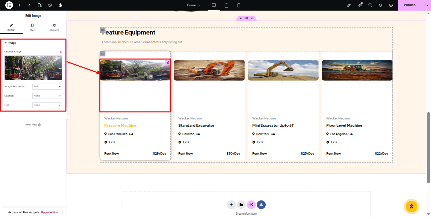
Task: Click the Floor Level Machine title
Action: click(x=344, y=125)
